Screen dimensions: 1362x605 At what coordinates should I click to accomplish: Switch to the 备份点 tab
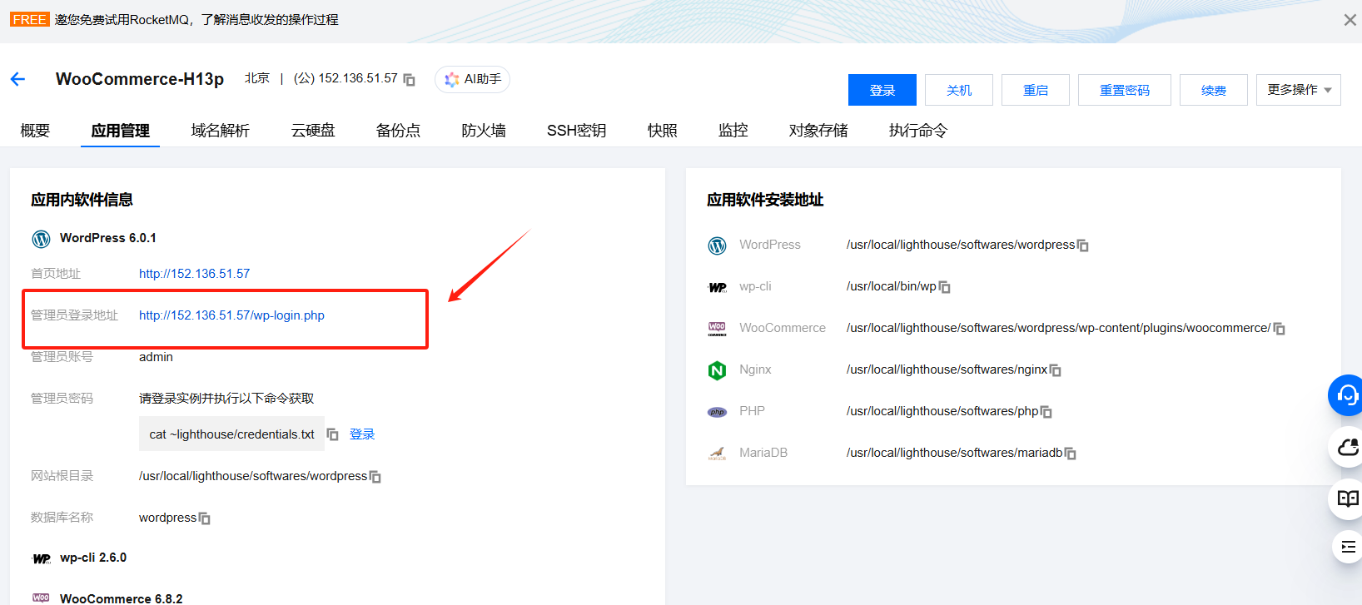pyautogui.click(x=398, y=131)
